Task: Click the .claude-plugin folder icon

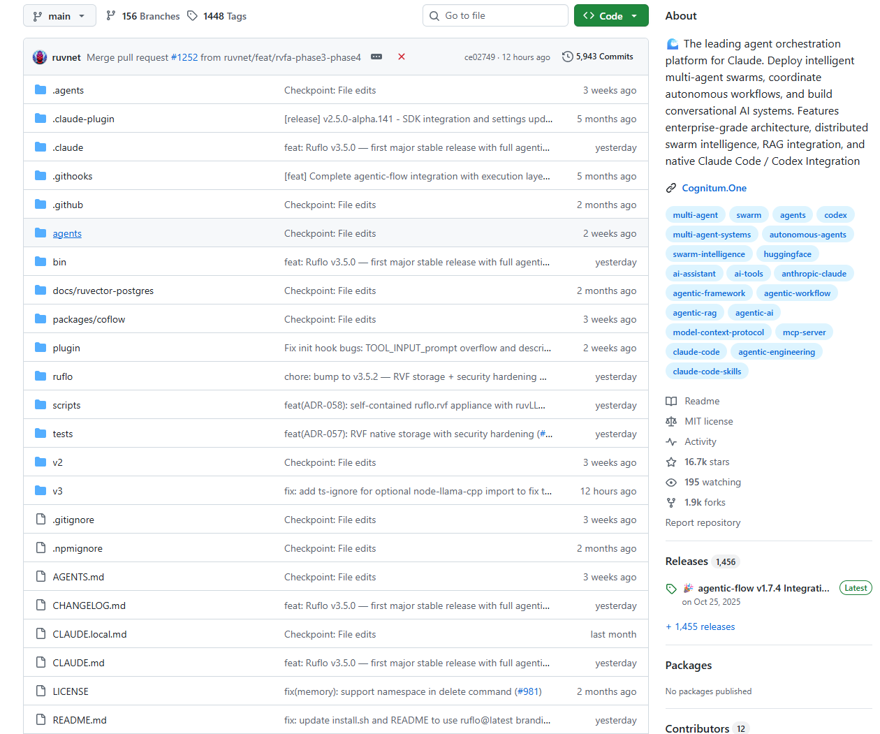Action: coord(41,118)
